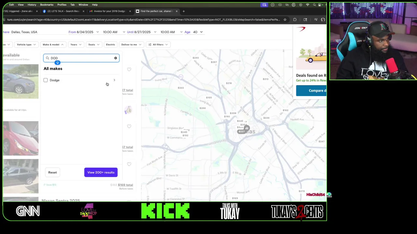Viewport: 417px width, 234px height.
Task: Open the red car listing thumbnail
Action: (21, 138)
